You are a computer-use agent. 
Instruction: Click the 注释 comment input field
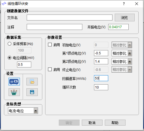click(x=55, y=27)
